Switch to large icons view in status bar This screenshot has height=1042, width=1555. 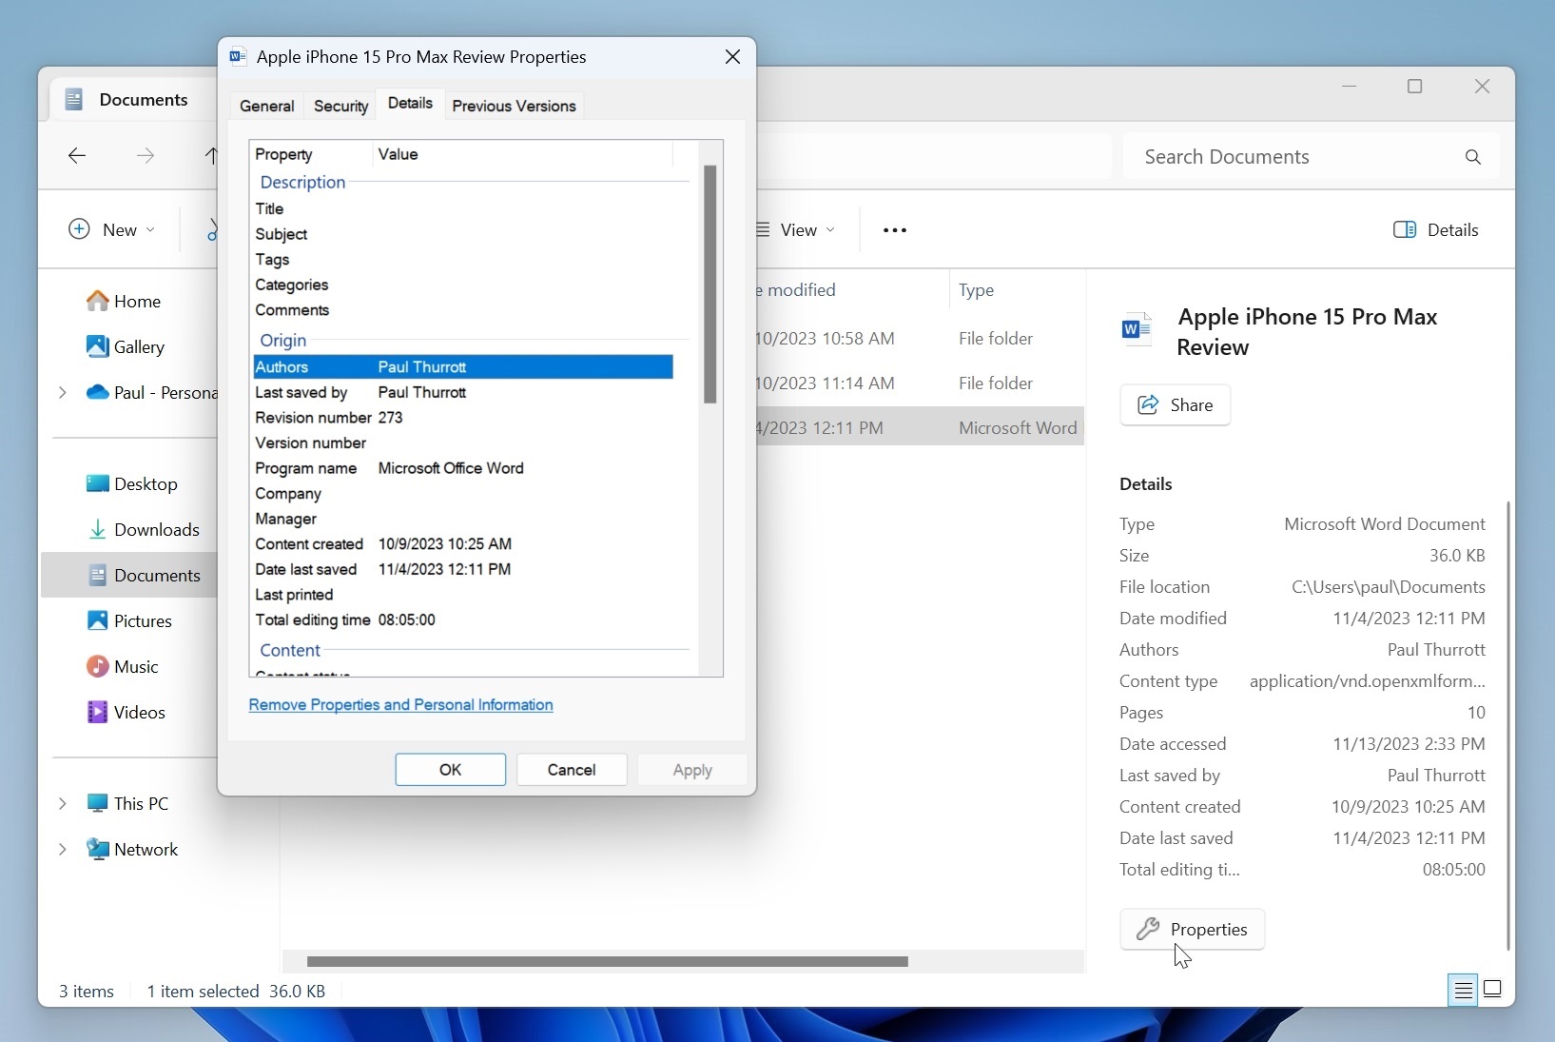click(1493, 990)
